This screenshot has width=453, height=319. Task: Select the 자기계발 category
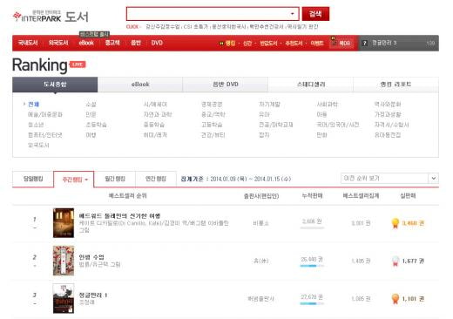click(x=269, y=104)
